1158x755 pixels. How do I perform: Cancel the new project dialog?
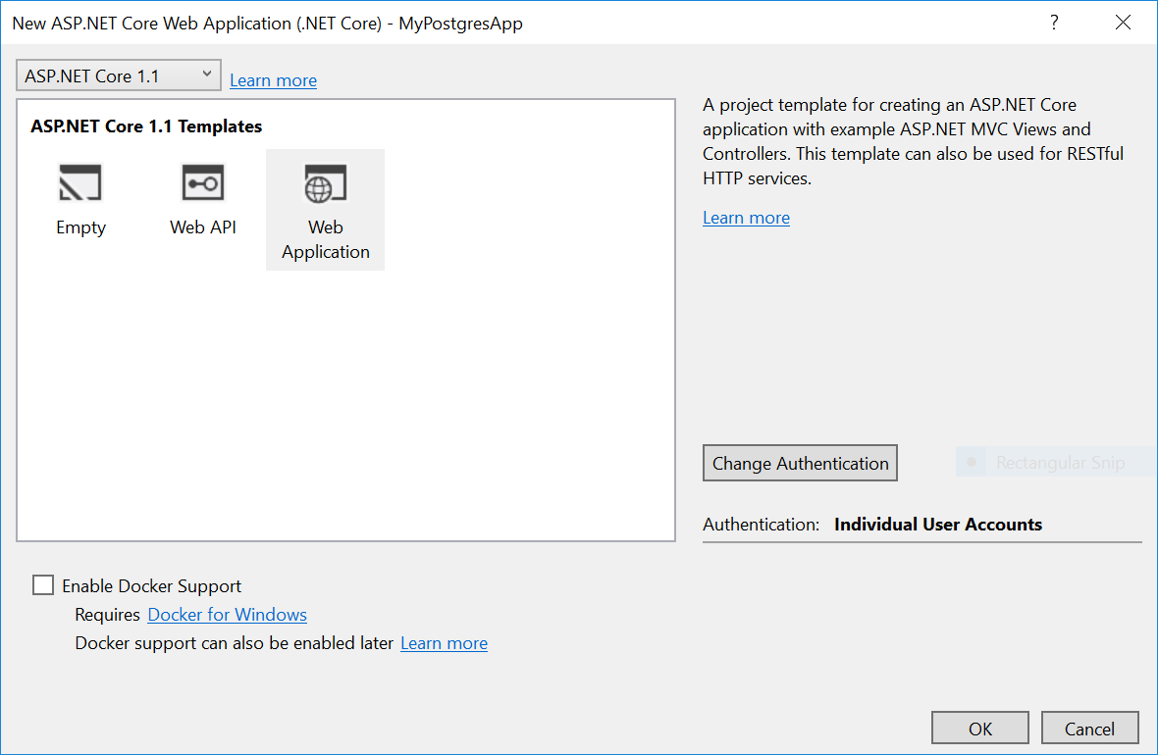click(x=1089, y=728)
